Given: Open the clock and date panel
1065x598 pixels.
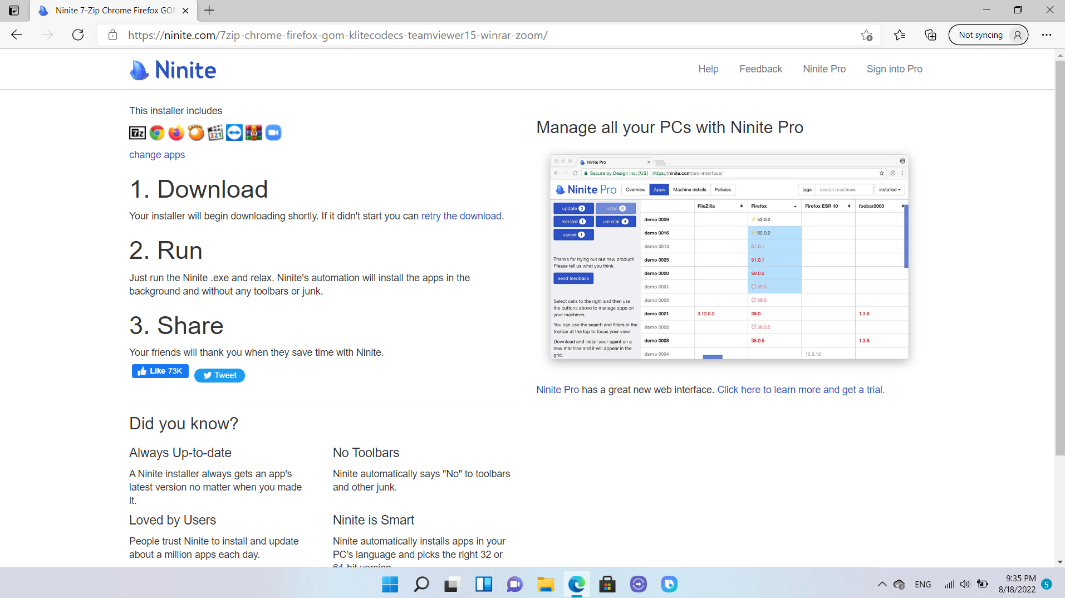Looking at the screenshot, I should 1017,584.
